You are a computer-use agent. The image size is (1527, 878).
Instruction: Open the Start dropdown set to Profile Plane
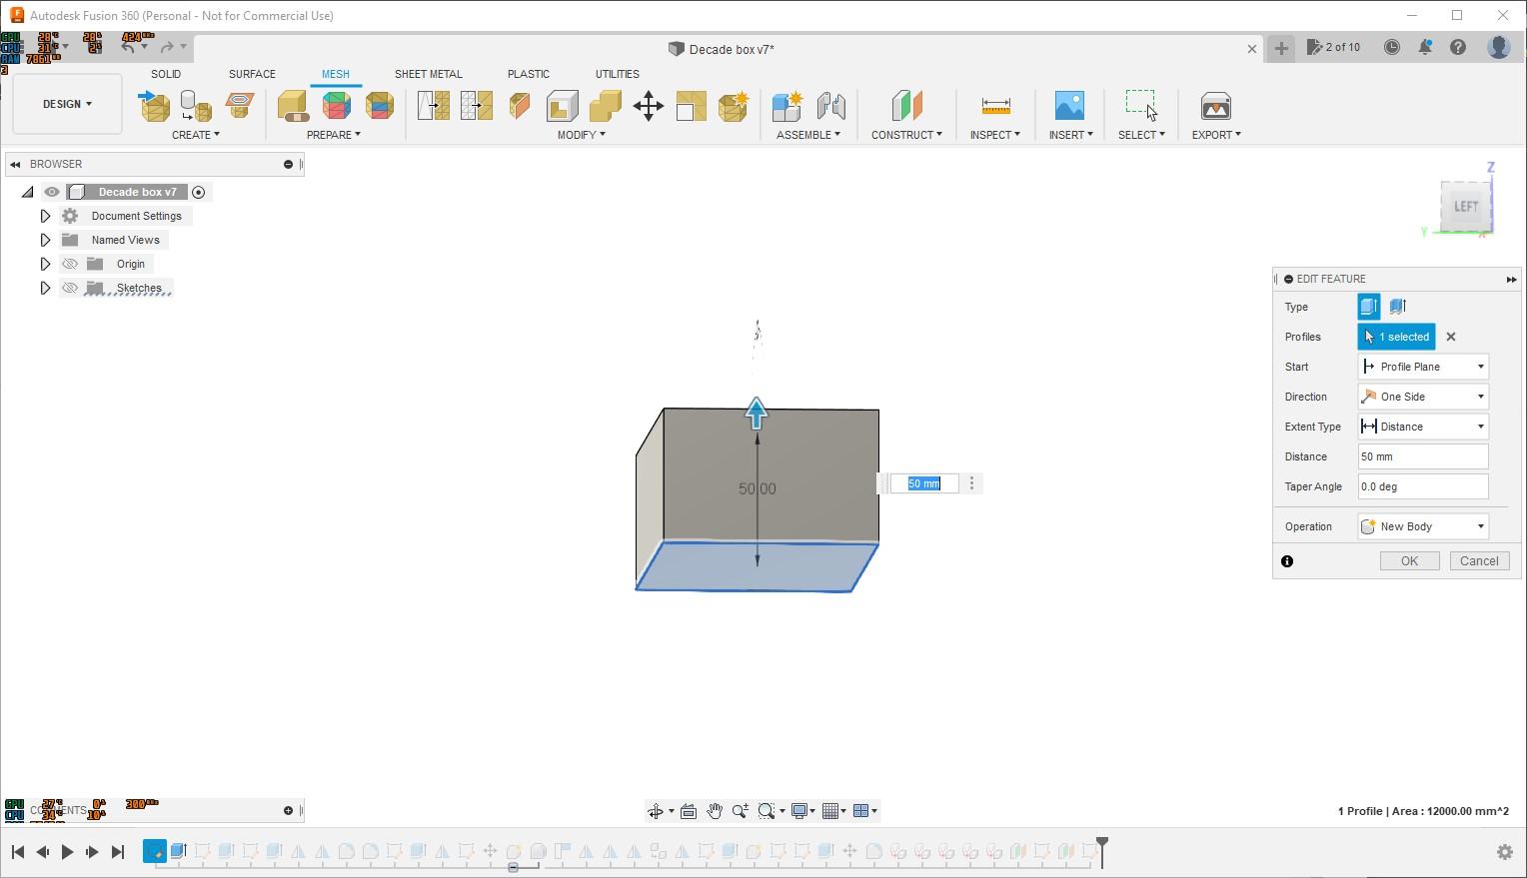1423,367
